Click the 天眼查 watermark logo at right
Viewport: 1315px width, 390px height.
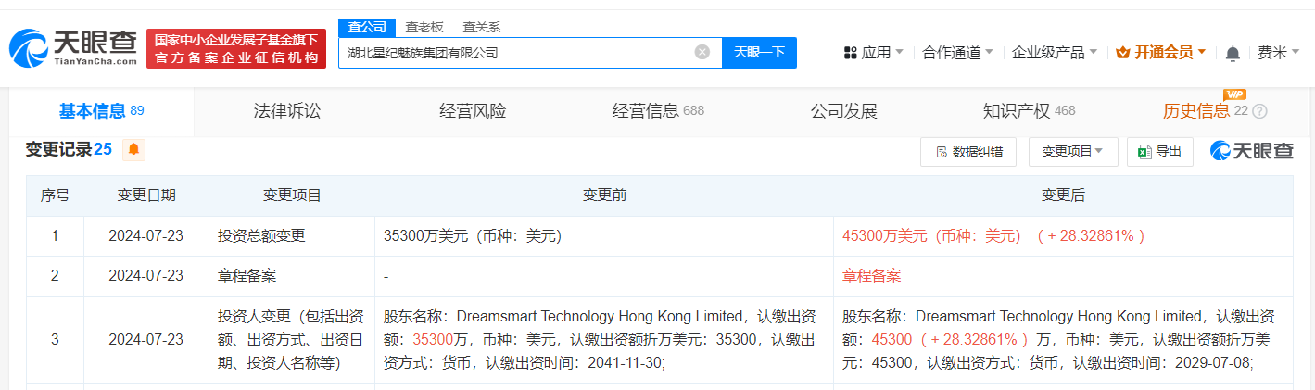(x=1251, y=151)
